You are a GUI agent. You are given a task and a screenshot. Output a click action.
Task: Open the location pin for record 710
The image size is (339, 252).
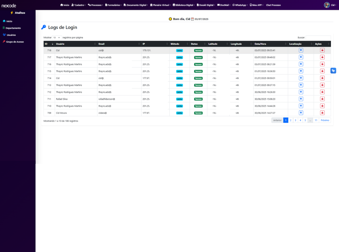(x=301, y=106)
